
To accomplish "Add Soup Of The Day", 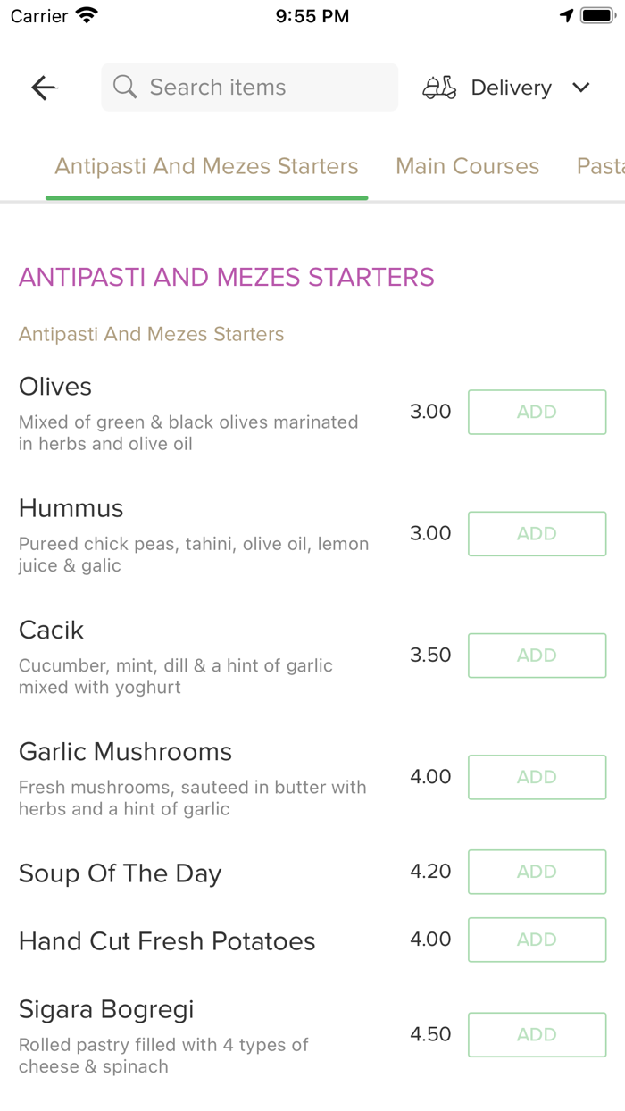I will (537, 872).
